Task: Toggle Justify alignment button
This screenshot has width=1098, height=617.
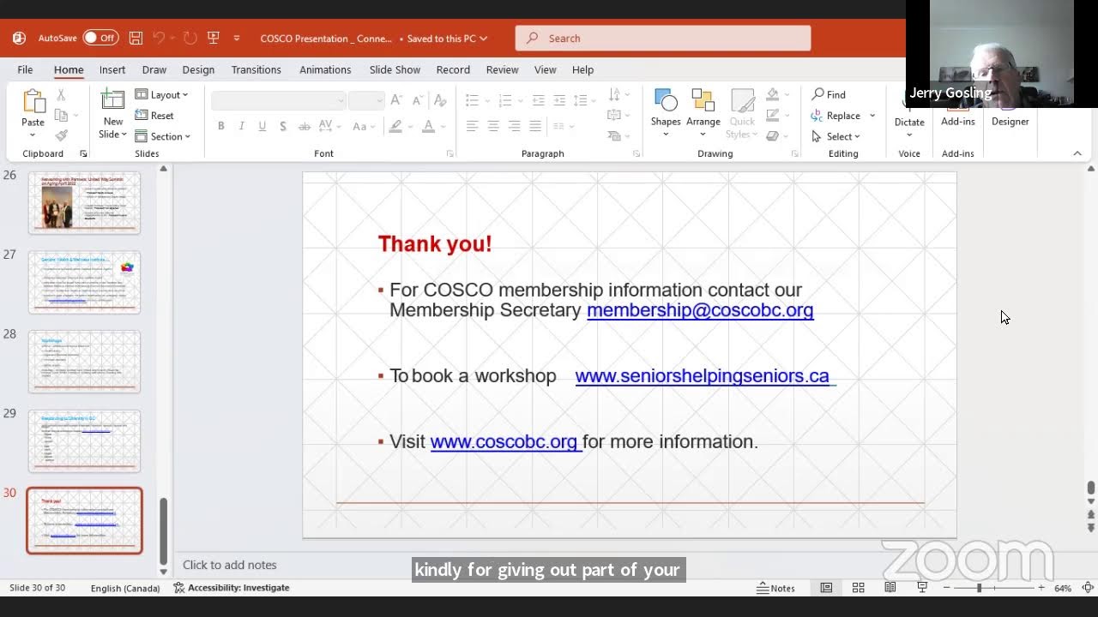Action: coord(535,126)
